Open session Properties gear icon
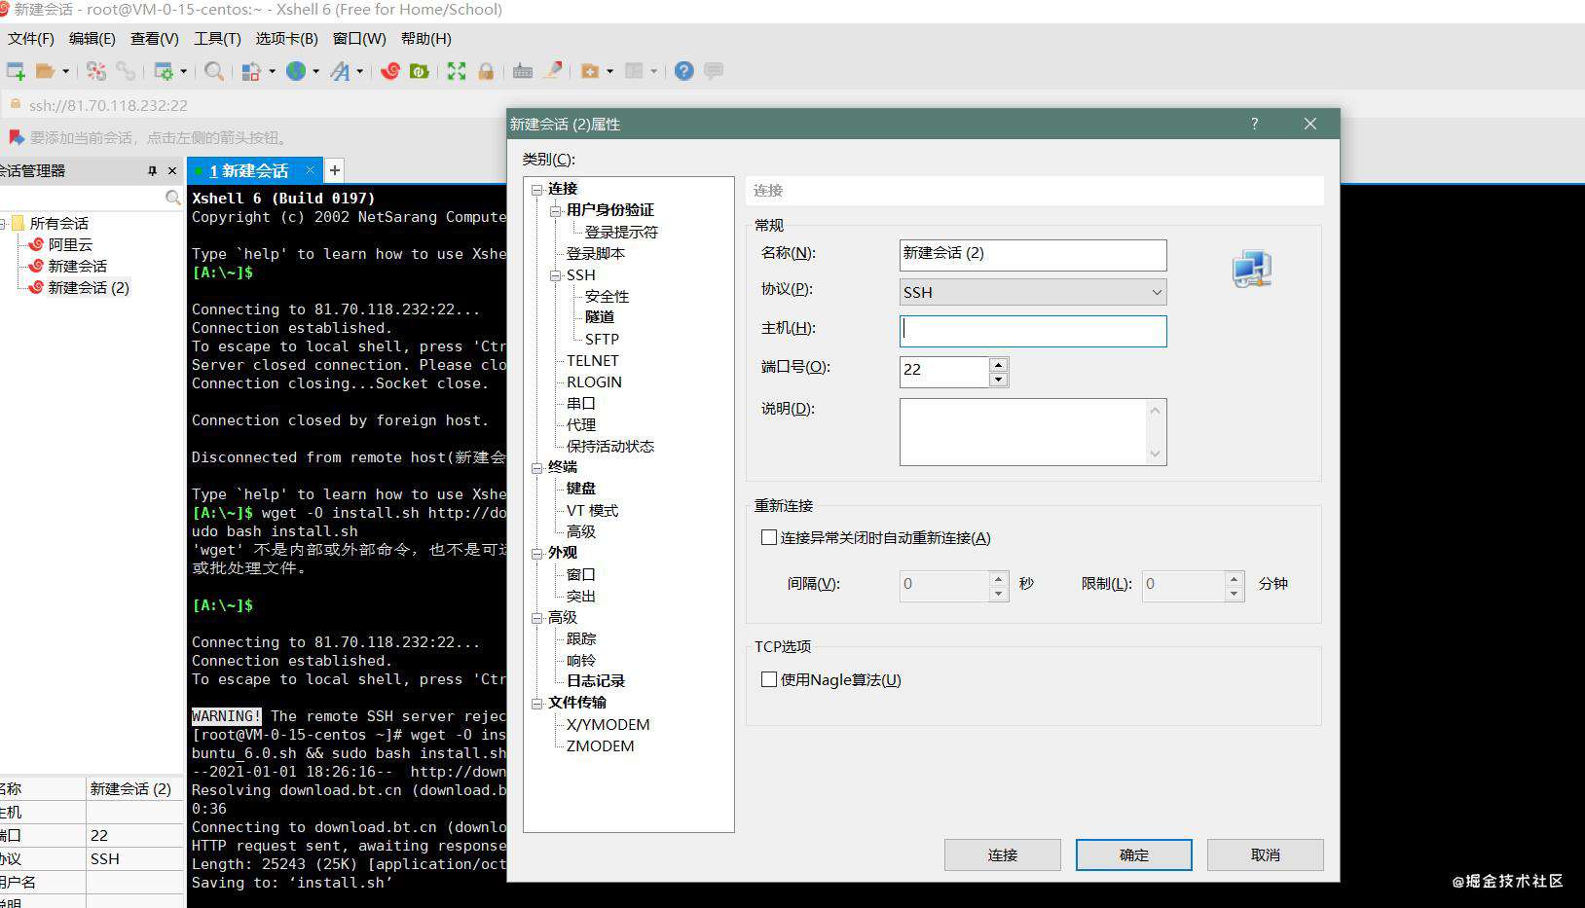This screenshot has width=1585, height=908. [164, 71]
